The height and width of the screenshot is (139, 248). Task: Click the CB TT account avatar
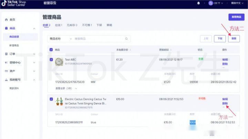[210, 3]
